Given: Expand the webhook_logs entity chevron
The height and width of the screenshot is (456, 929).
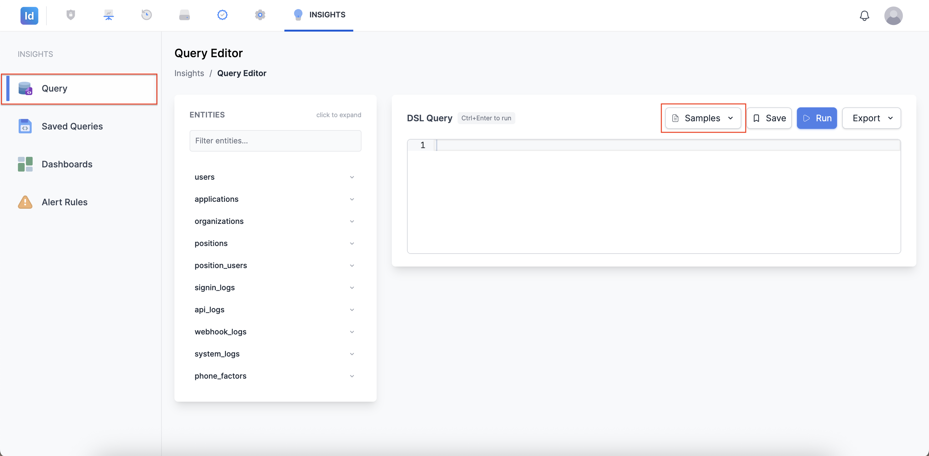Looking at the screenshot, I should coord(352,332).
